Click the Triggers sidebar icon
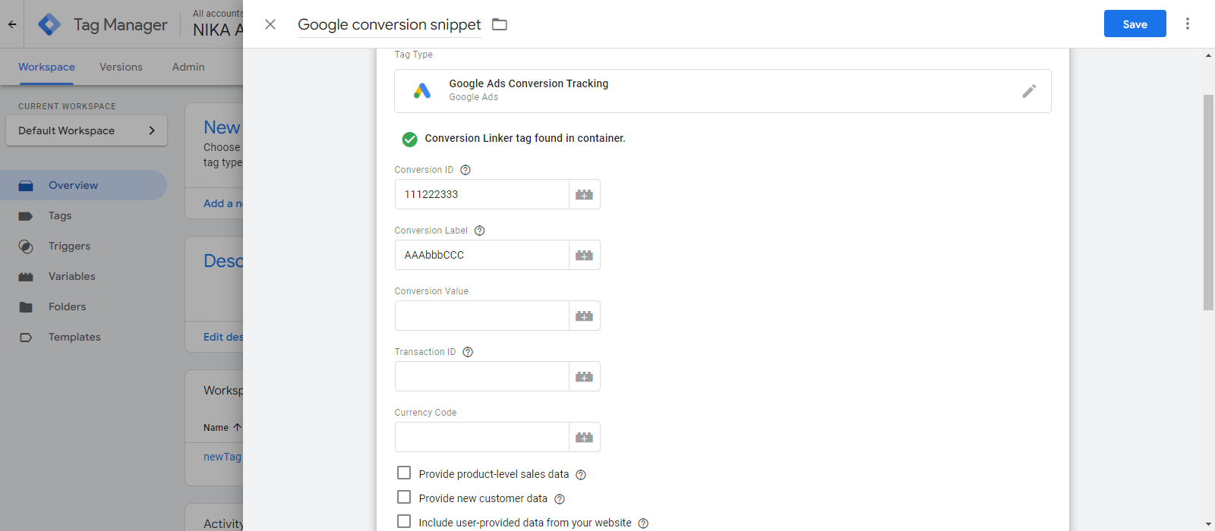This screenshot has height=531, width=1215. [x=26, y=247]
